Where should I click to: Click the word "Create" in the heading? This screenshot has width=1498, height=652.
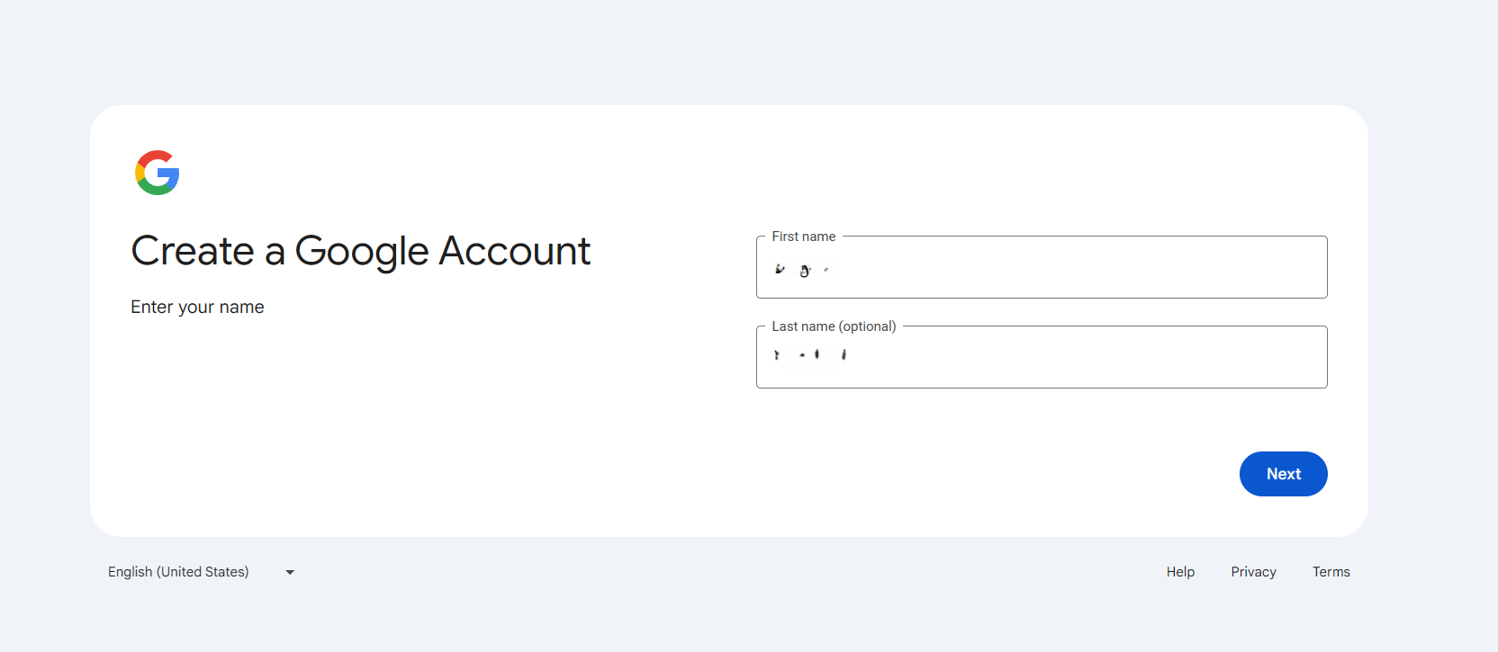193,251
